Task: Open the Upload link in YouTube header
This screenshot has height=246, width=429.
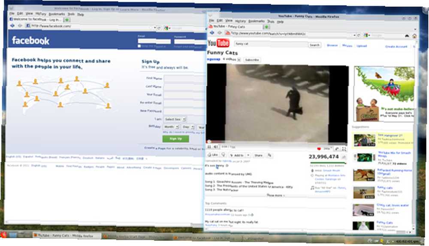Action: (361, 46)
